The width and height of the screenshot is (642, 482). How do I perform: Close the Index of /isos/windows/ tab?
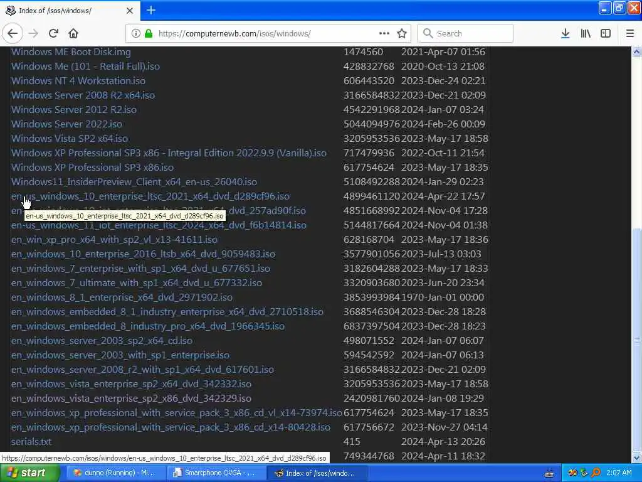tap(130, 11)
